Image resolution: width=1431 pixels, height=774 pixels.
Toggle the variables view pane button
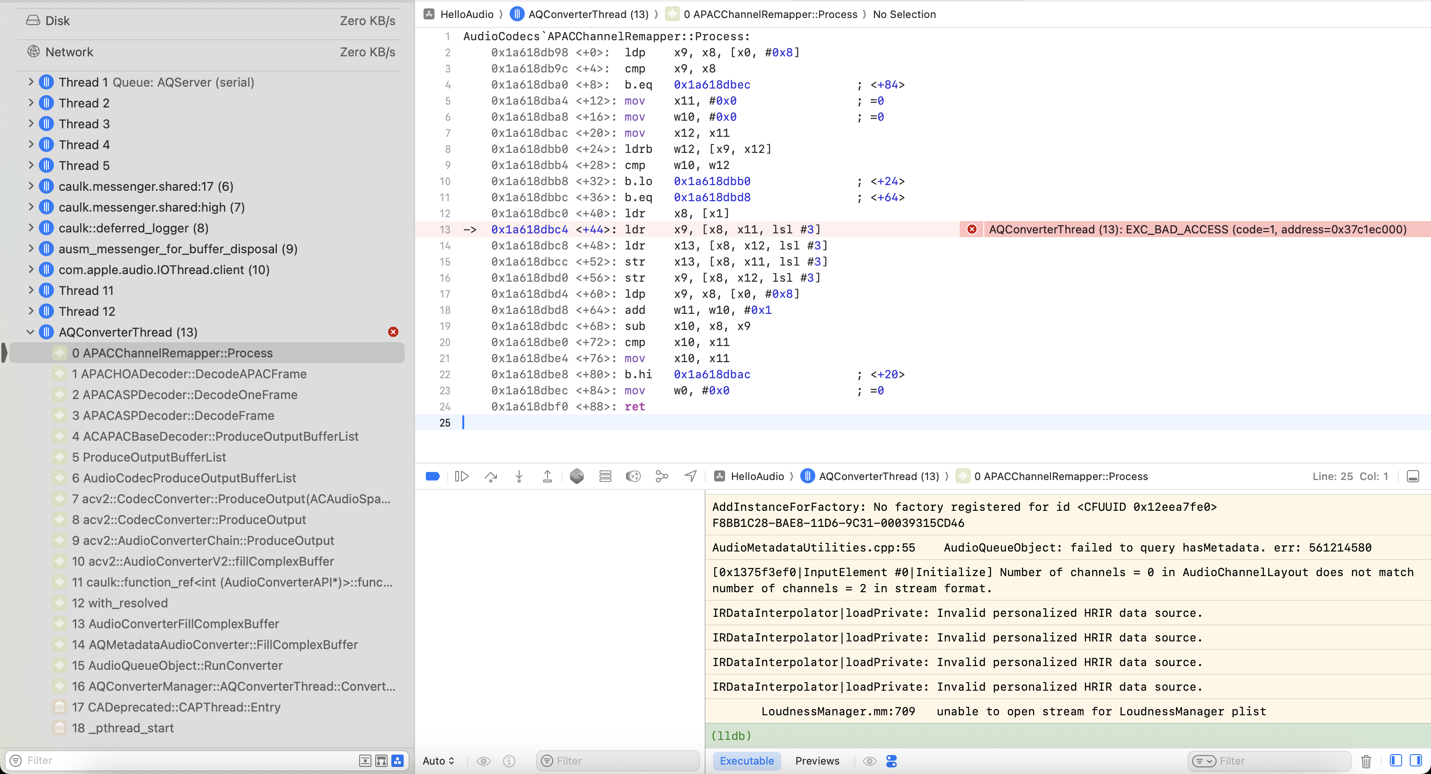[1396, 760]
